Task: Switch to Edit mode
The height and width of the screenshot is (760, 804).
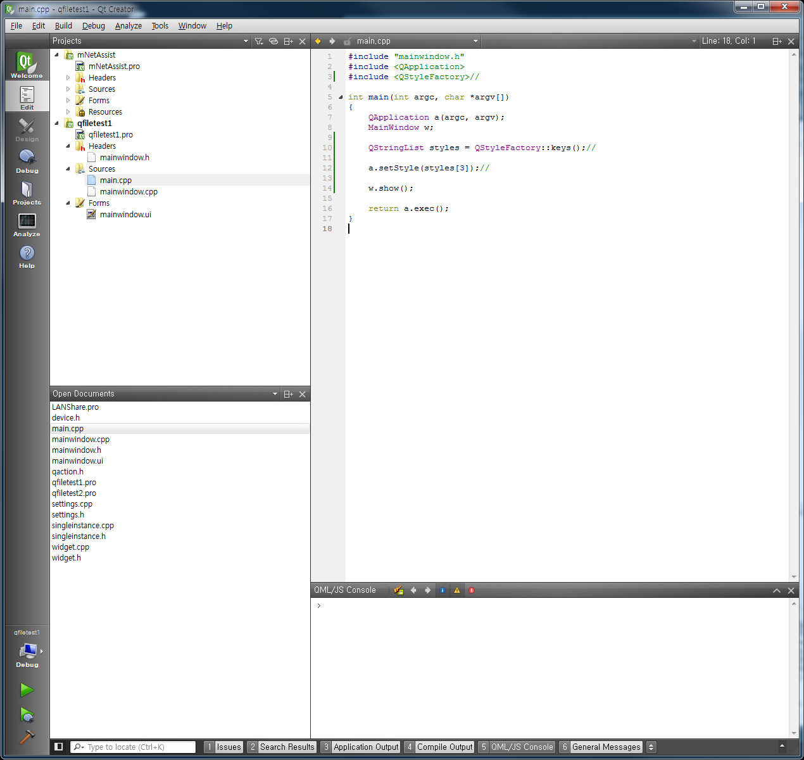Action: (x=27, y=96)
